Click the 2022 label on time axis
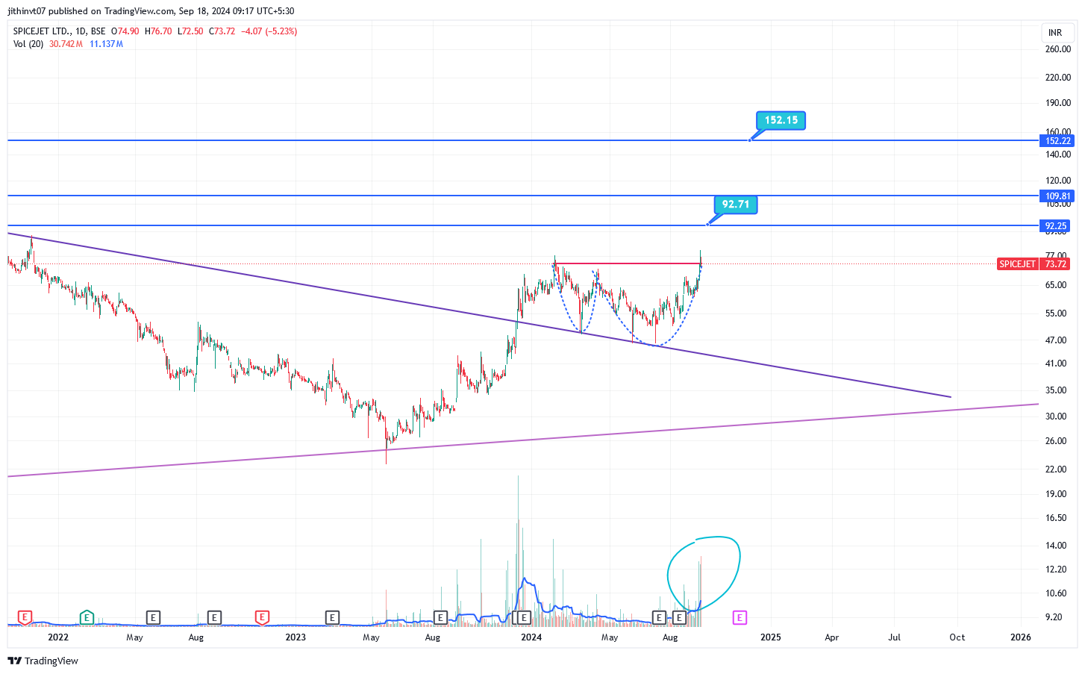1085x674 pixels. tap(57, 637)
